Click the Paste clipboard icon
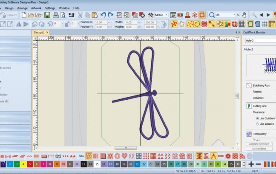Image resolution: width=276 pixels, height=174 pixels. (95, 15)
